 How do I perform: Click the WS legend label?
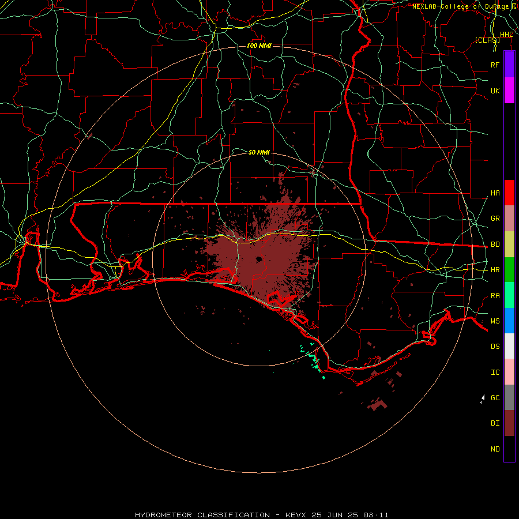pyautogui.click(x=495, y=321)
